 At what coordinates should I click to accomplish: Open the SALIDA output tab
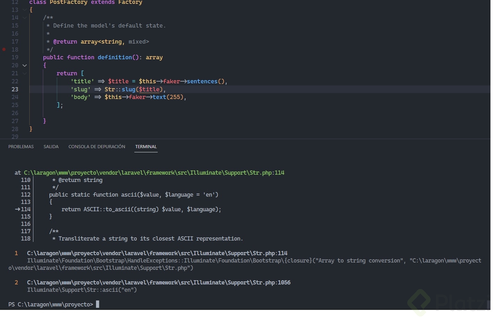coord(51,147)
